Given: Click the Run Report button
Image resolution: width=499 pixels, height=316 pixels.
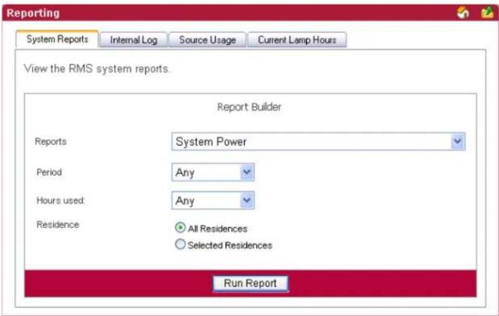Looking at the screenshot, I should (x=251, y=283).
